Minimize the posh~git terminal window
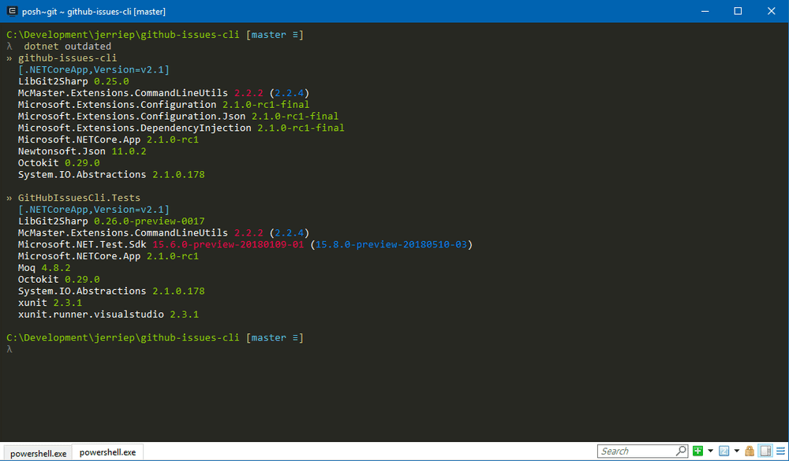This screenshot has height=461, width=789. (704, 11)
